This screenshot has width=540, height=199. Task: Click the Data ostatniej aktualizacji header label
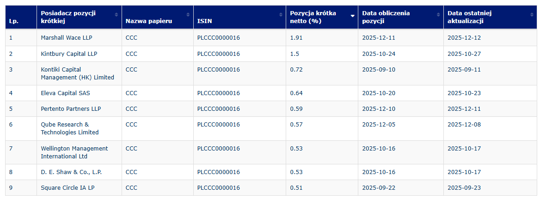click(469, 17)
